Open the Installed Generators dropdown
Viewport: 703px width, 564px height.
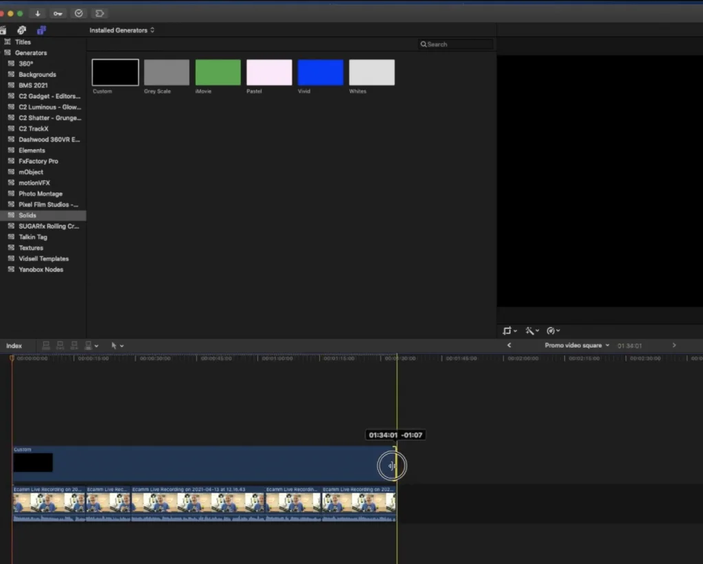[122, 30]
